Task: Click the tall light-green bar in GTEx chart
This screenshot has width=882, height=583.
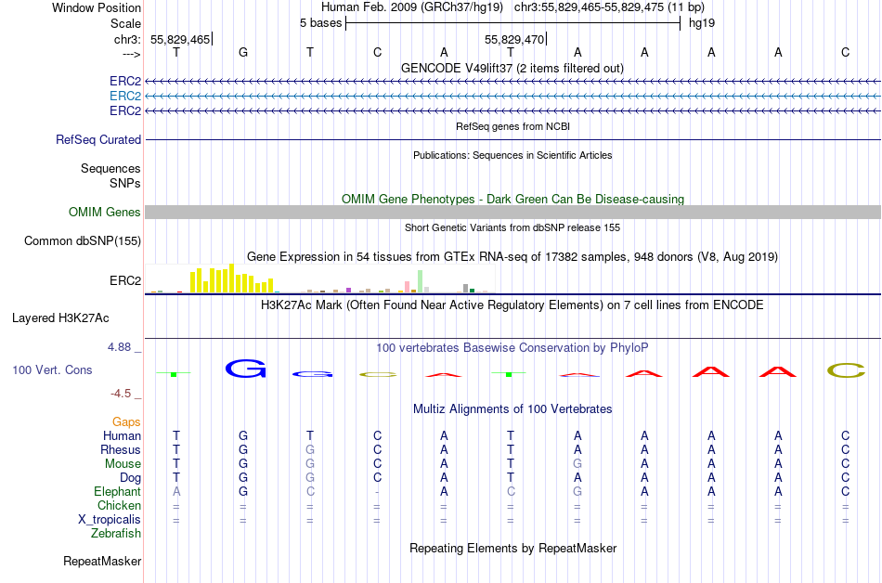Action: point(421,281)
